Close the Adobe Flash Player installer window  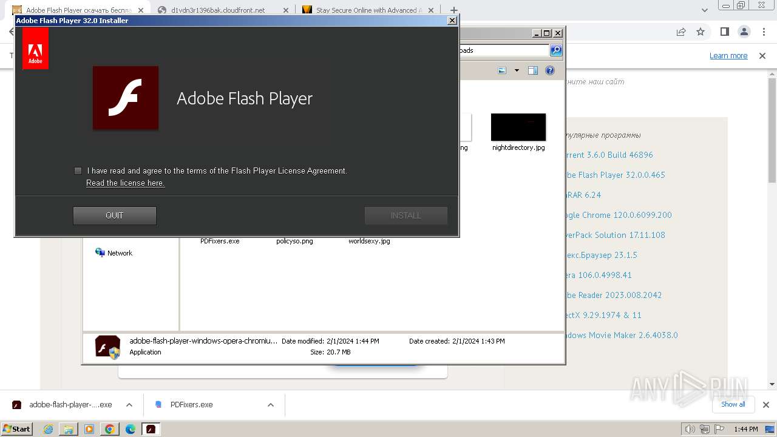click(452, 21)
